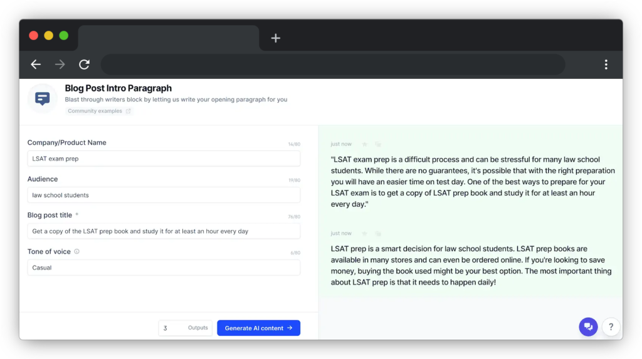This screenshot has width=642, height=359.
Task: Click the "6/80" character counter
Action: click(295, 253)
